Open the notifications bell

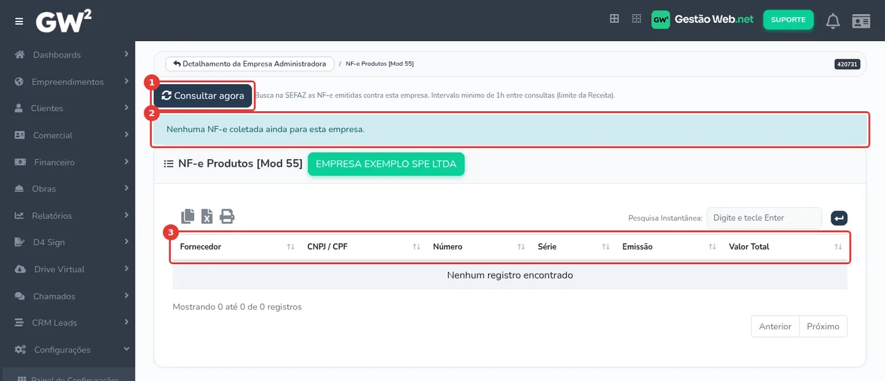coord(833,21)
